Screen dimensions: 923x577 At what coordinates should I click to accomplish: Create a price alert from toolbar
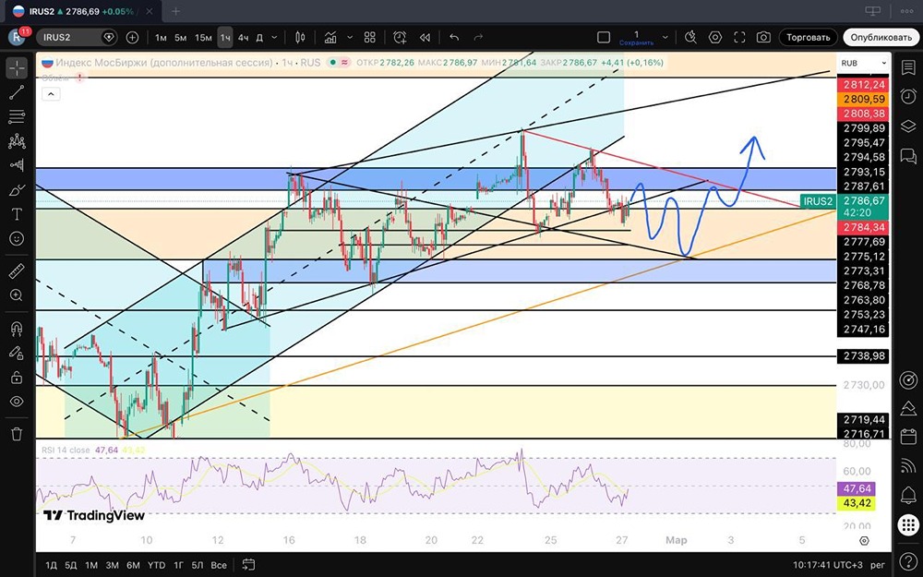tap(400, 37)
